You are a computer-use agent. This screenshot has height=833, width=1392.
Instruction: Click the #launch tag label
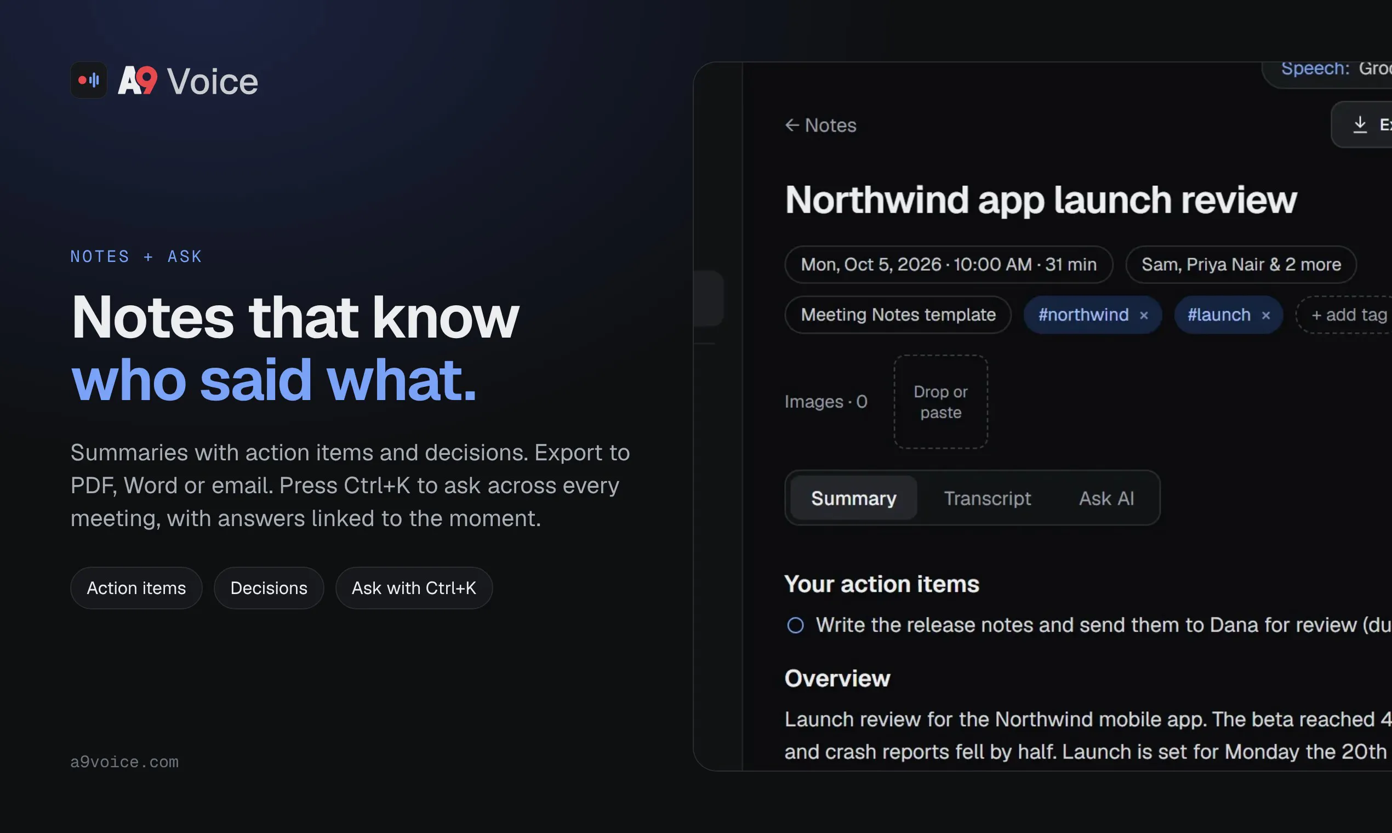1219,315
